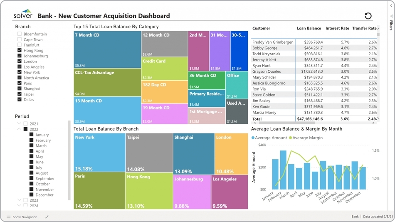
Task: Click the Filters funnel icon
Action: click(x=391, y=16)
